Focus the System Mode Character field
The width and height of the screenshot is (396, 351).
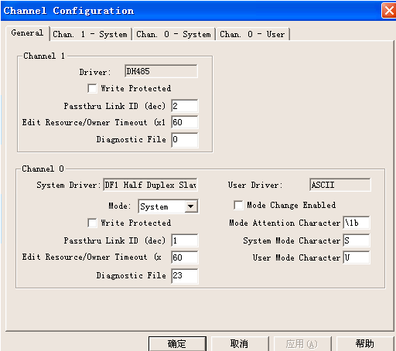(x=357, y=240)
